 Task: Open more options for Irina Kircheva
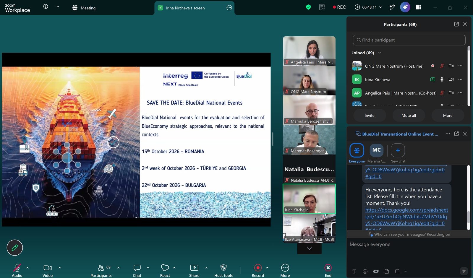(460, 79)
